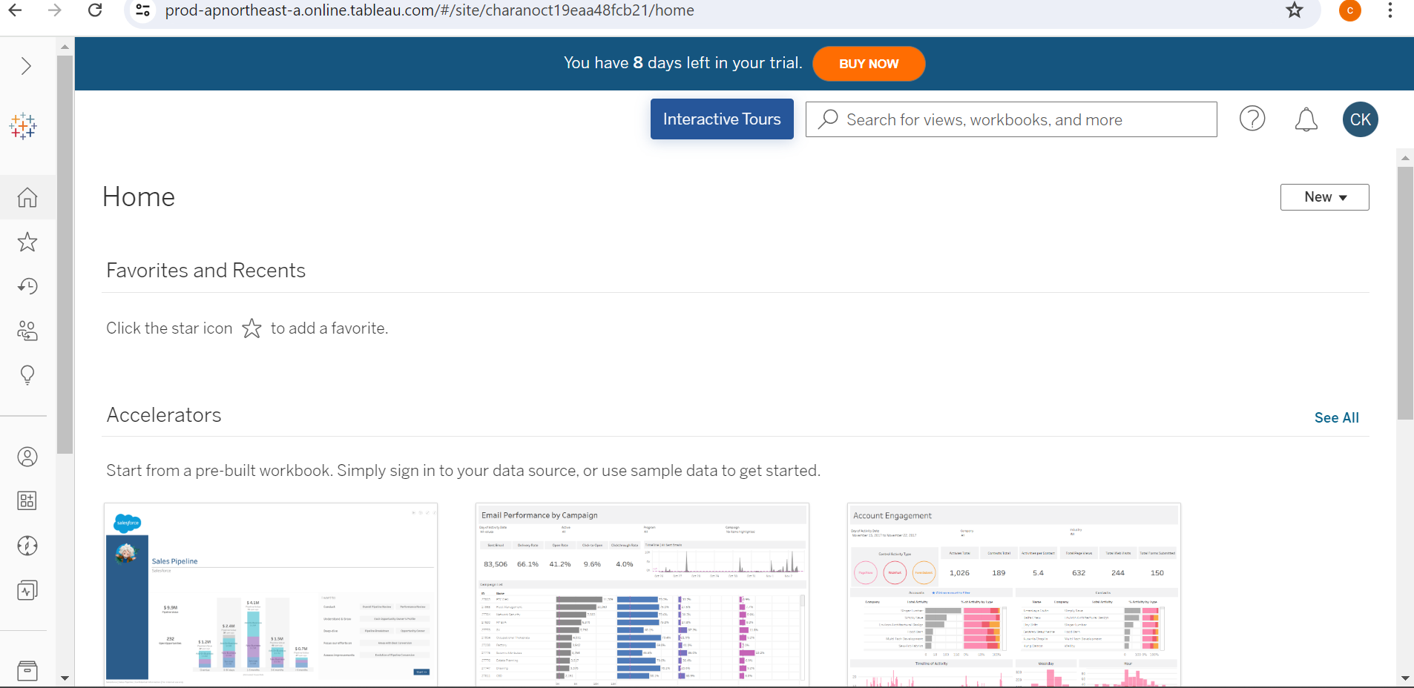Launch Interactive Tours
This screenshot has width=1414, height=688.
click(x=721, y=119)
